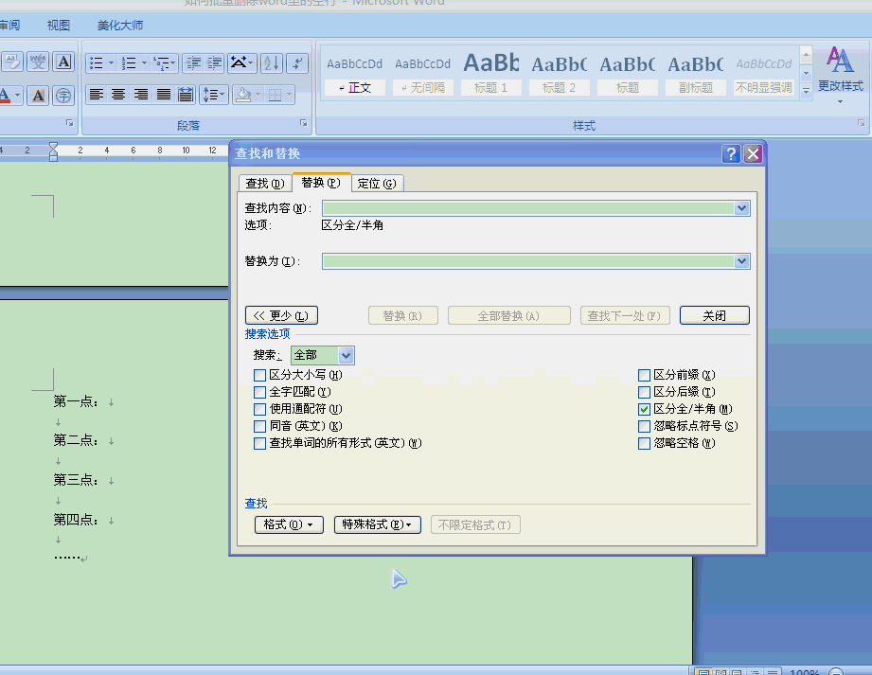The width and height of the screenshot is (872, 675).
Task: Expand the 替换为 combo box arrow
Action: click(741, 260)
